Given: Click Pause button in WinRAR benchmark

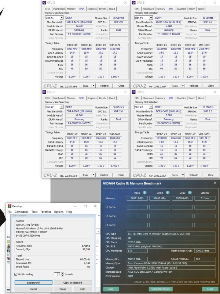Looking at the screenshot, I should [x=63, y=289].
